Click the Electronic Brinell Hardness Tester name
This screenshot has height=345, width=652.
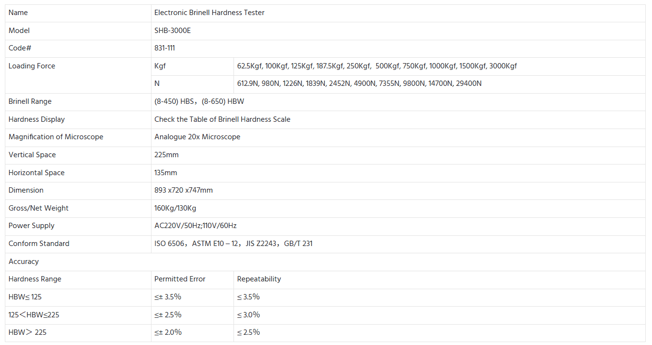(209, 13)
